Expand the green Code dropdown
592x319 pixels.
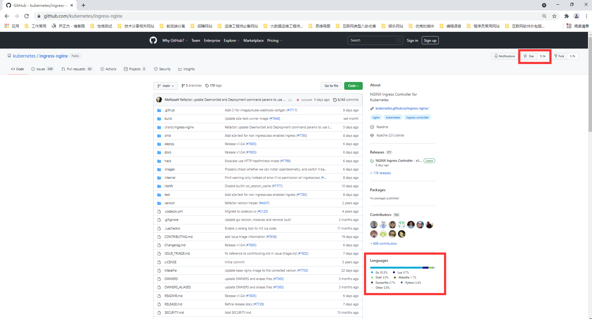[353, 86]
